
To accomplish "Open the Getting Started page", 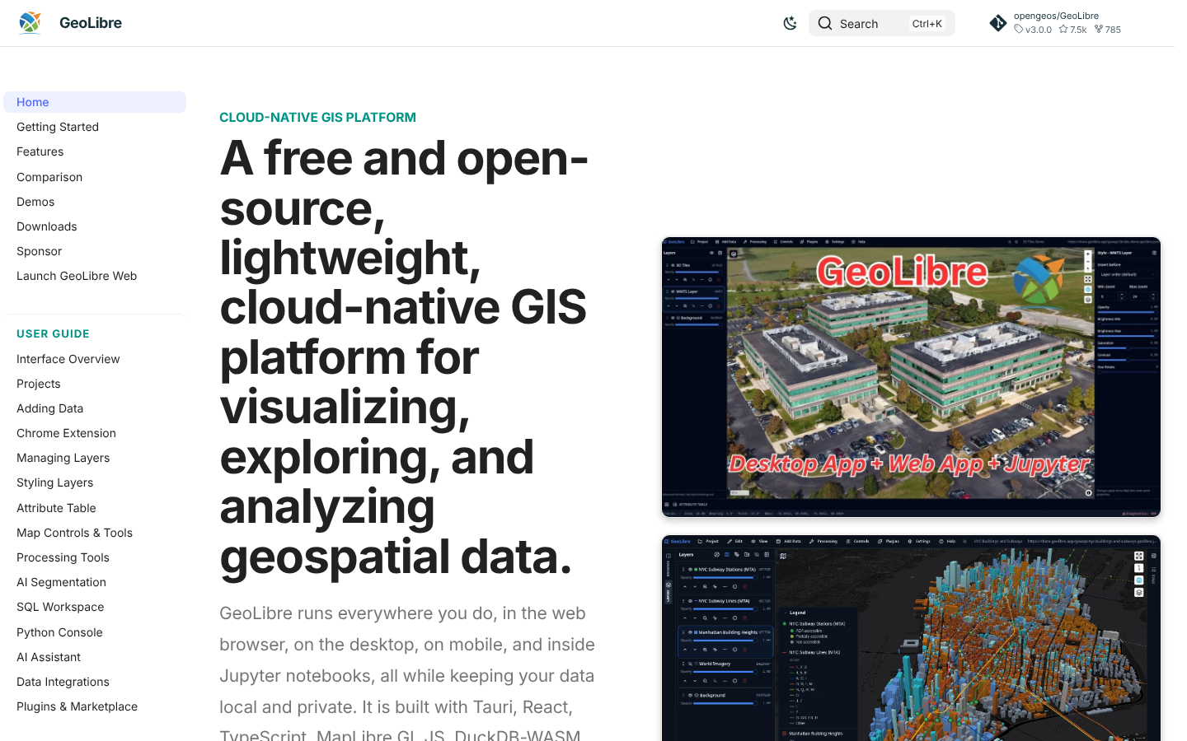I will [x=58, y=127].
